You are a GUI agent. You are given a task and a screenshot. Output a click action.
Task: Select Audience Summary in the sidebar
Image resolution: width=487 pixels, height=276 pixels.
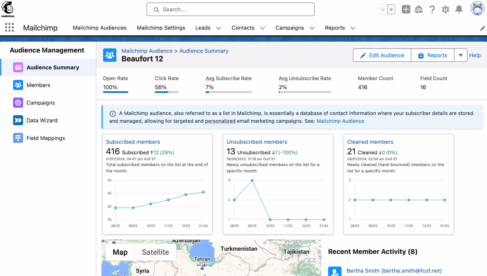(49, 67)
